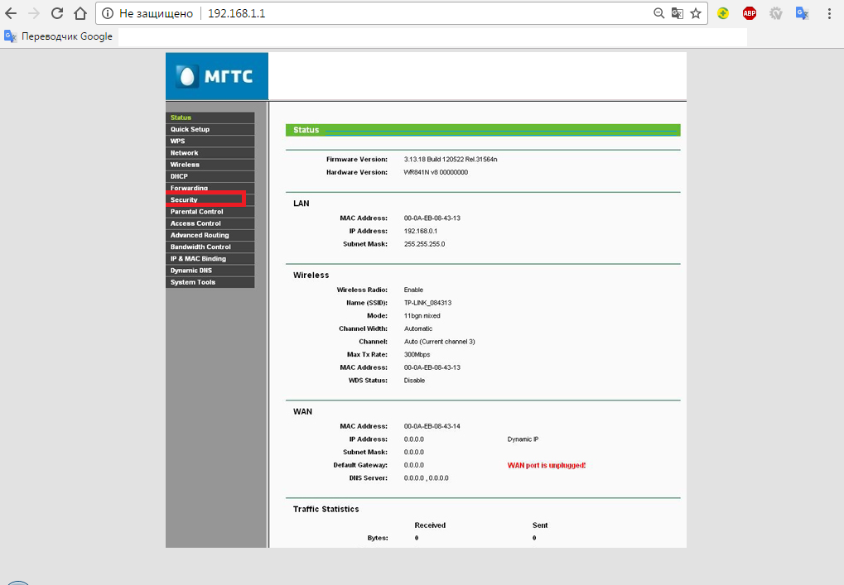Click translate page icon in address bar
The height and width of the screenshot is (585, 844).
(x=678, y=13)
